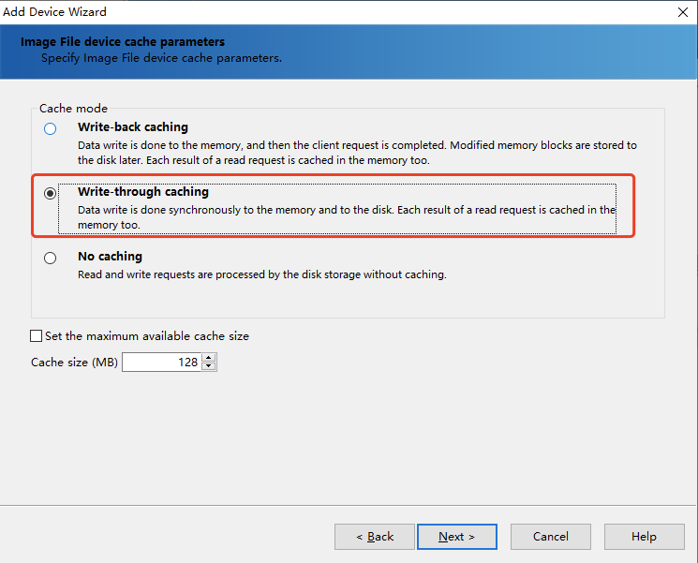Select Write-through caching radio button
The height and width of the screenshot is (563, 698).
tap(51, 193)
